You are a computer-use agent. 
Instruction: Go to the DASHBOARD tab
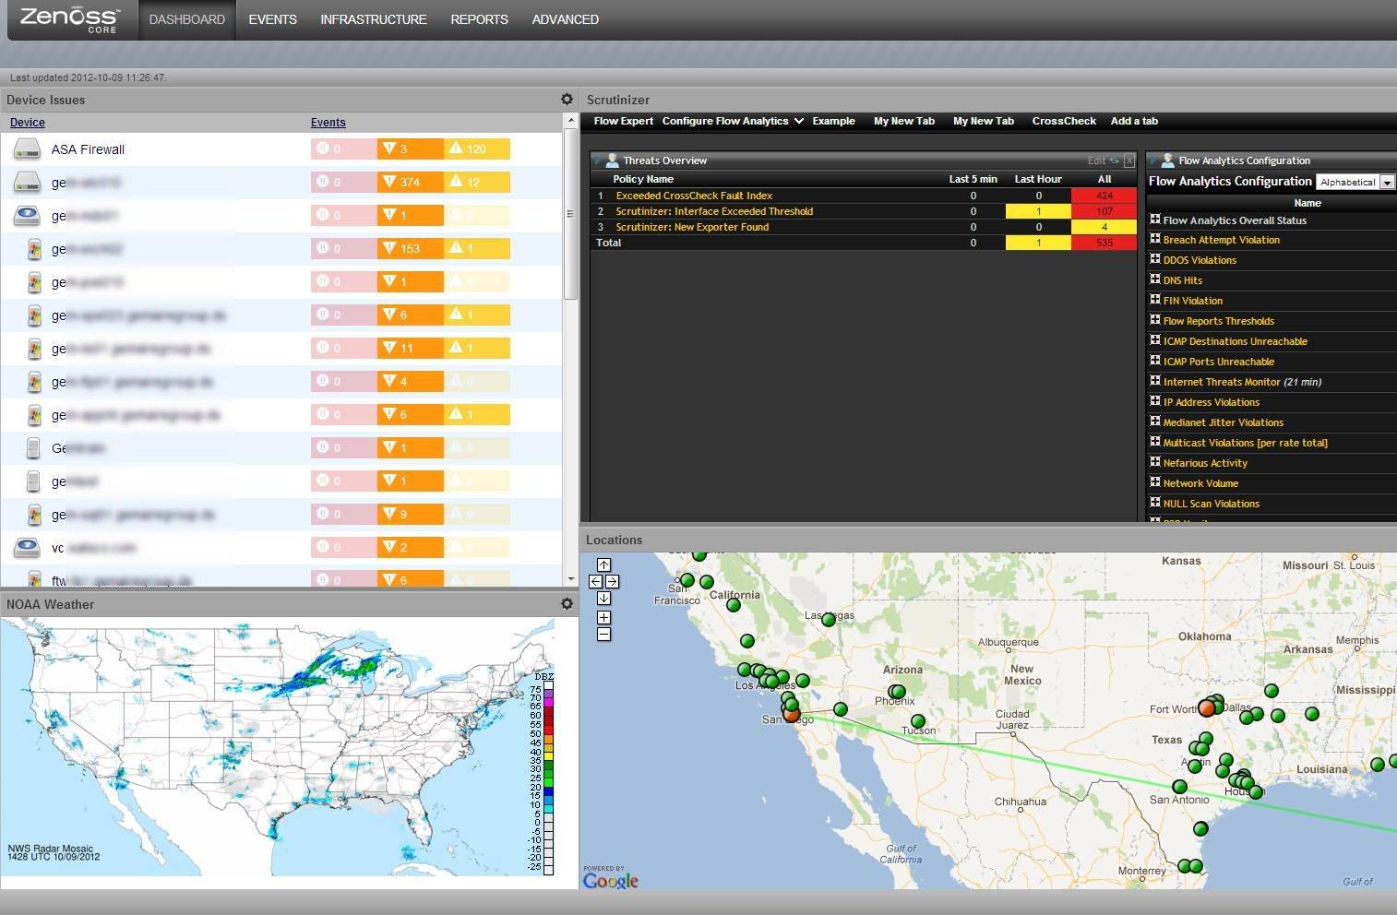pos(187,19)
